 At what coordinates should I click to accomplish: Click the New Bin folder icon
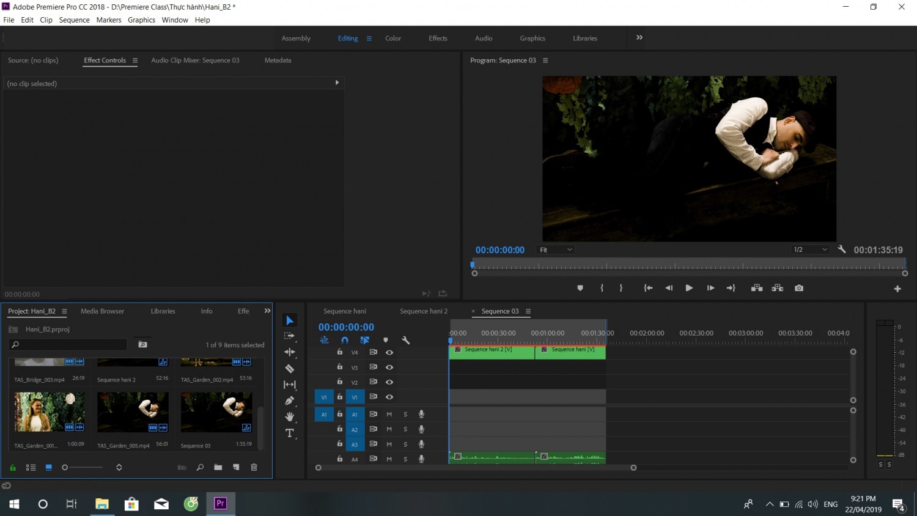(x=218, y=467)
